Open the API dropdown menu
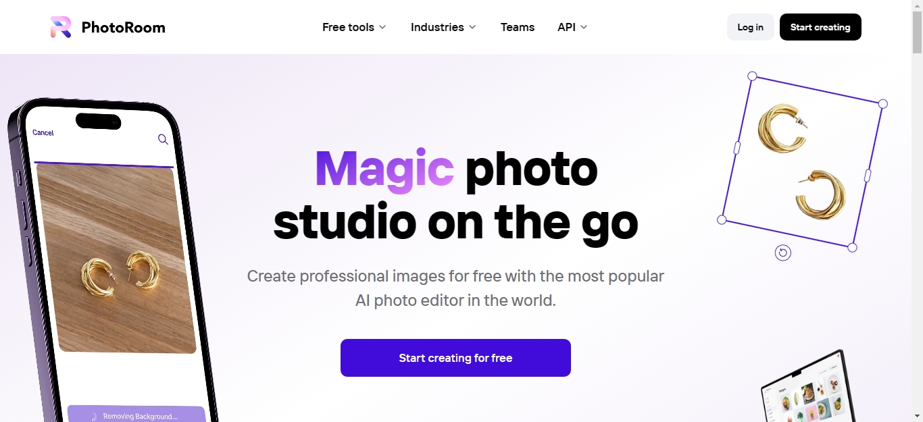Image resolution: width=923 pixels, height=422 pixels. point(572,27)
